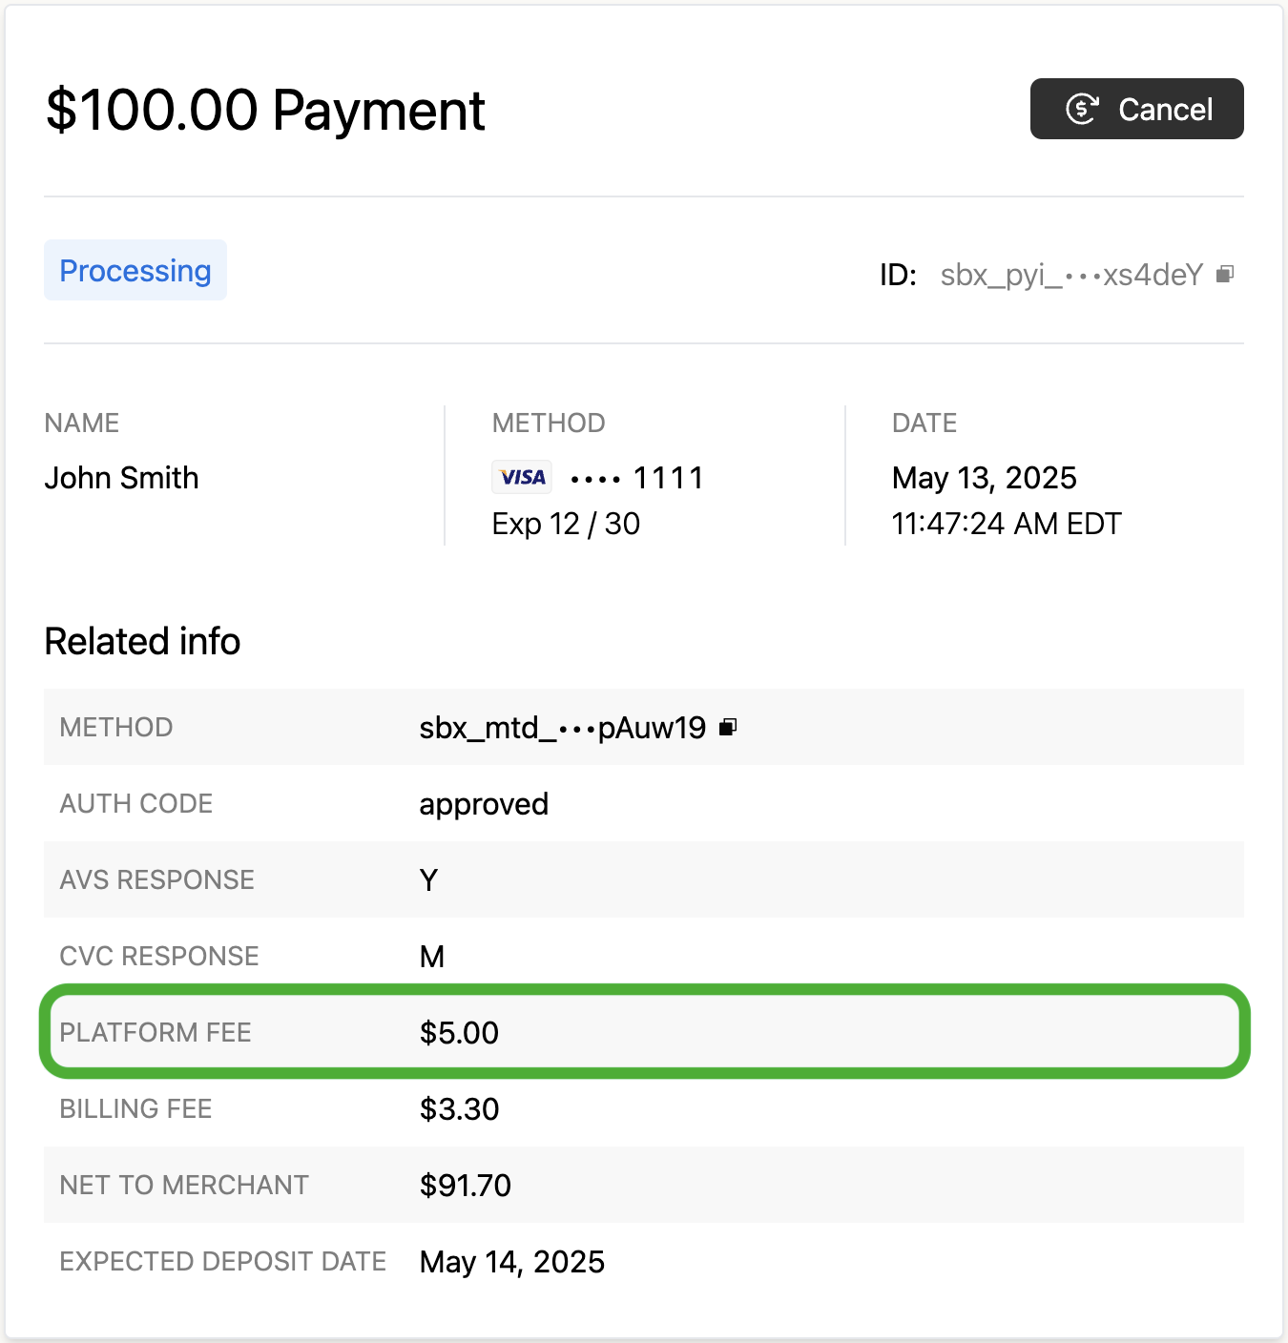Image resolution: width=1288 pixels, height=1343 pixels.
Task: Click the customer name John Smith
Action: tap(122, 478)
